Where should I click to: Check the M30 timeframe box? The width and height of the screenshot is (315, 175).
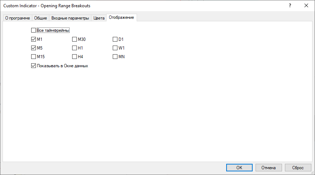coord(75,39)
